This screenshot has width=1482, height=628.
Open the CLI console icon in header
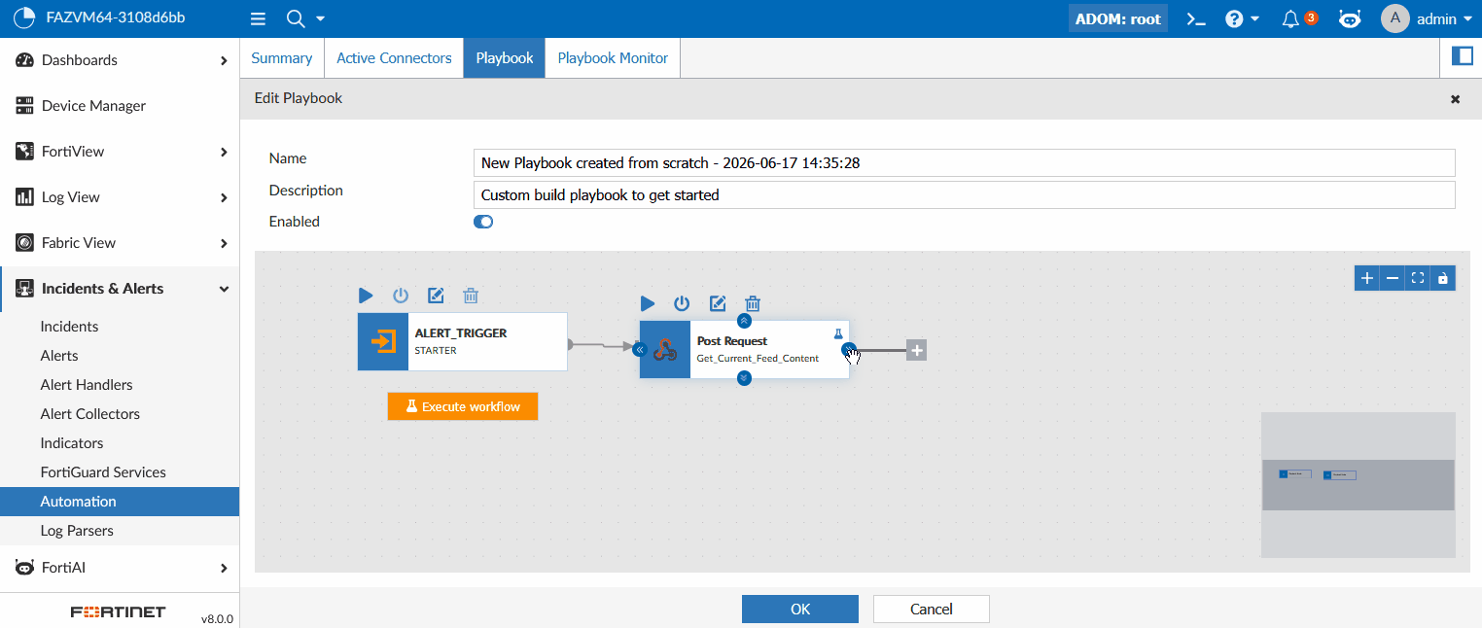(1197, 18)
